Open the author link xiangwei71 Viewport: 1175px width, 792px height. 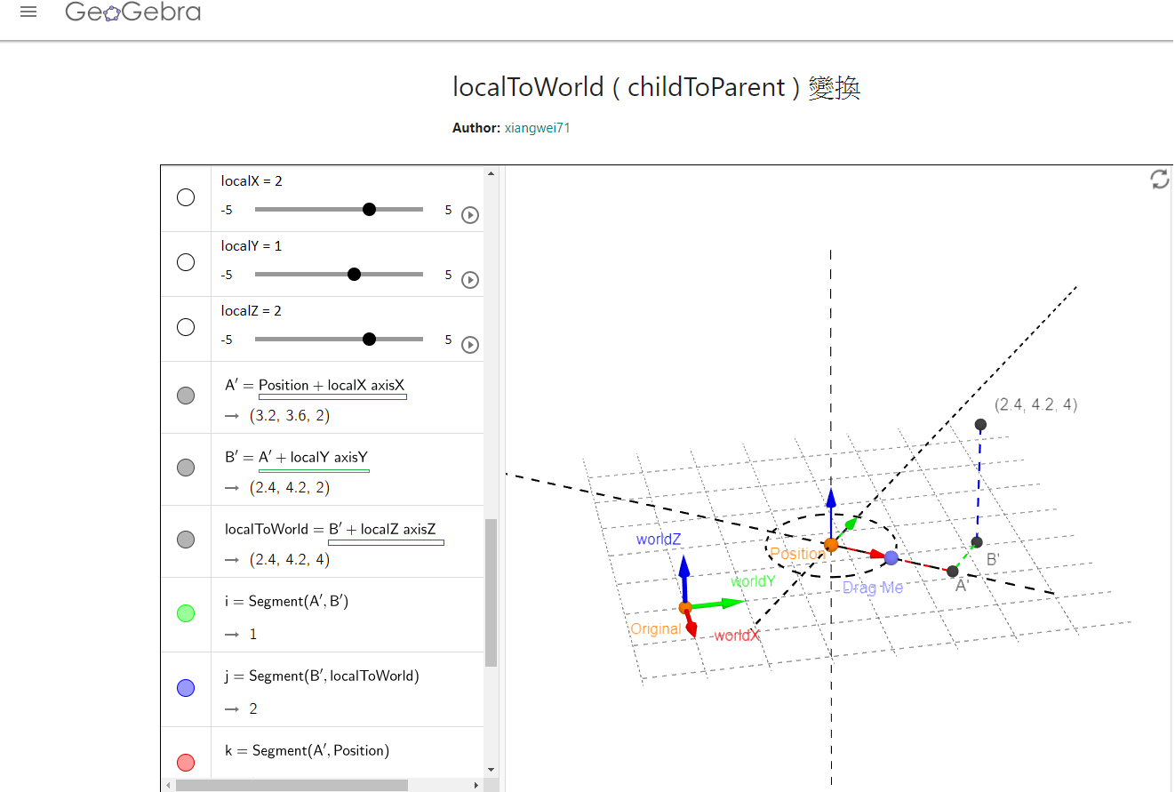537,127
